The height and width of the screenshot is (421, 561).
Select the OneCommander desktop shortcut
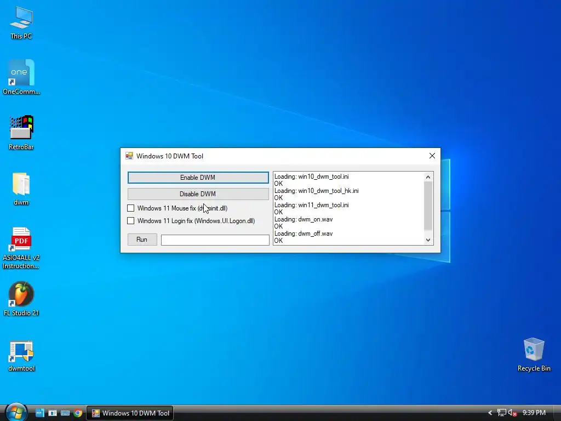point(21,77)
